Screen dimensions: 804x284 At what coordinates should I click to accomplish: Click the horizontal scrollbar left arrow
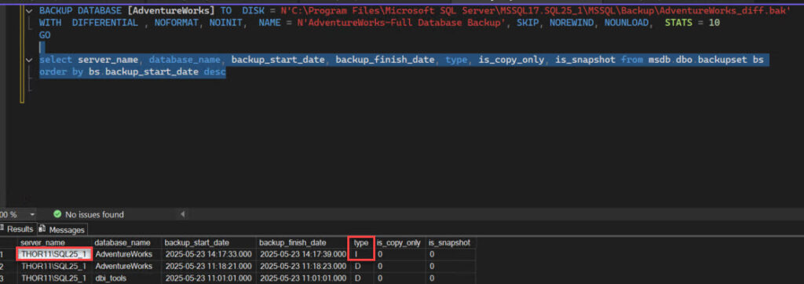point(182,214)
